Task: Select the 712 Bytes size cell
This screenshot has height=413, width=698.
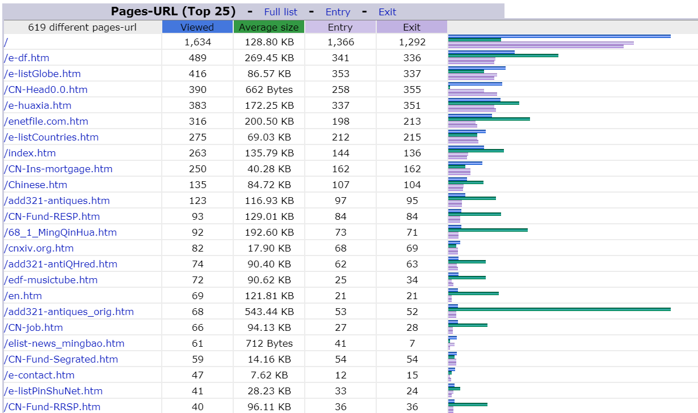Action: (269, 343)
